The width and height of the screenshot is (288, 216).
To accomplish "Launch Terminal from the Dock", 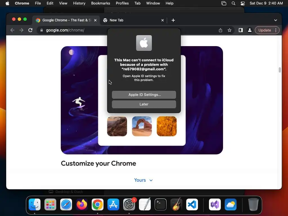I will [x=161, y=204].
